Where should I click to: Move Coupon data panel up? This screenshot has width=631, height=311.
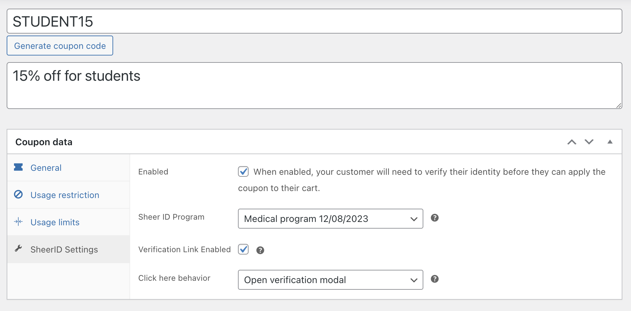click(x=572, y=142)
